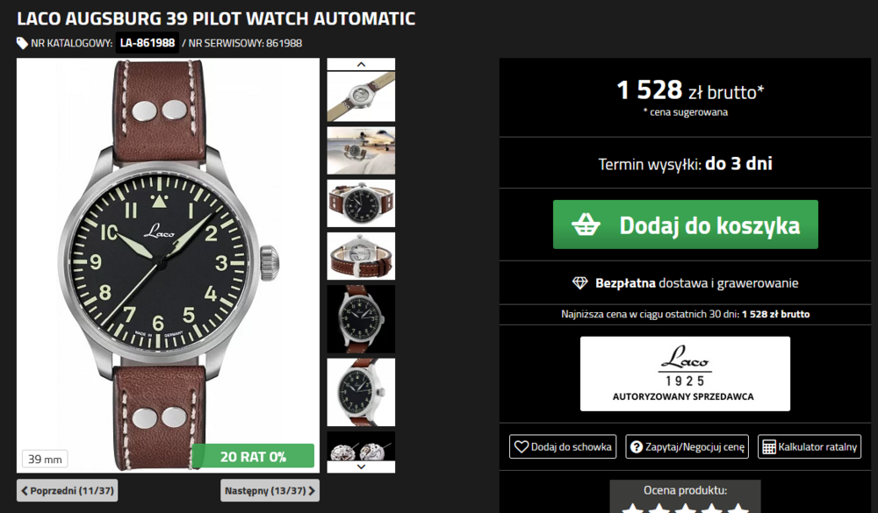
Task: Click the heart icon for Dodaj do schowka
Action: [521, 446]
